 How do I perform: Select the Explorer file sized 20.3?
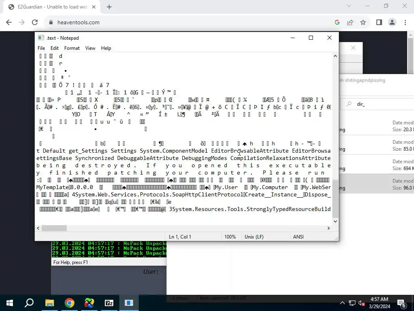click(376, 126)
